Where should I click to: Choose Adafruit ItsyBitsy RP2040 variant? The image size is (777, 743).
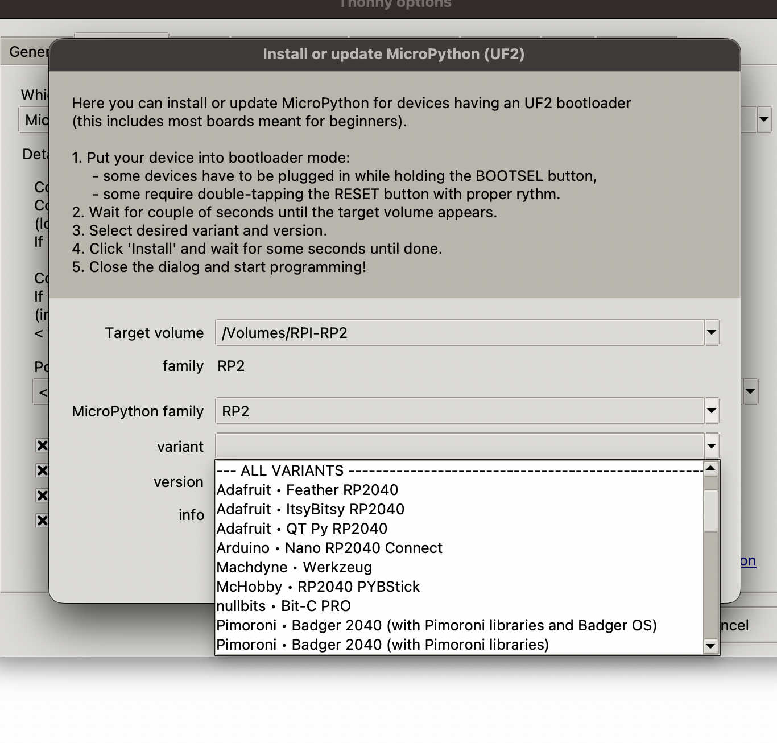460,509
